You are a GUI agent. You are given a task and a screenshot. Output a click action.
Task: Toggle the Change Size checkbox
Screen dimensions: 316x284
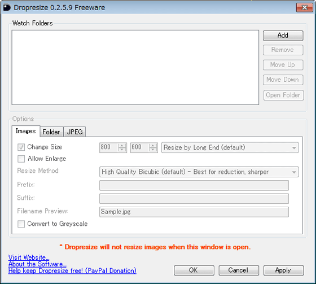pyautogui.click(x=21, y=147)
